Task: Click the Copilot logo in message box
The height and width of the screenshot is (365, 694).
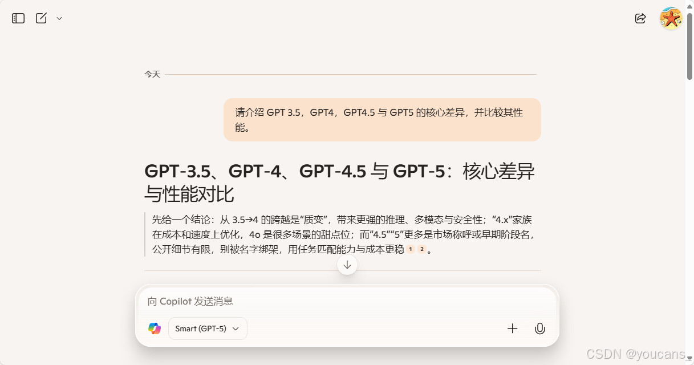Action: tap(155, 328)
